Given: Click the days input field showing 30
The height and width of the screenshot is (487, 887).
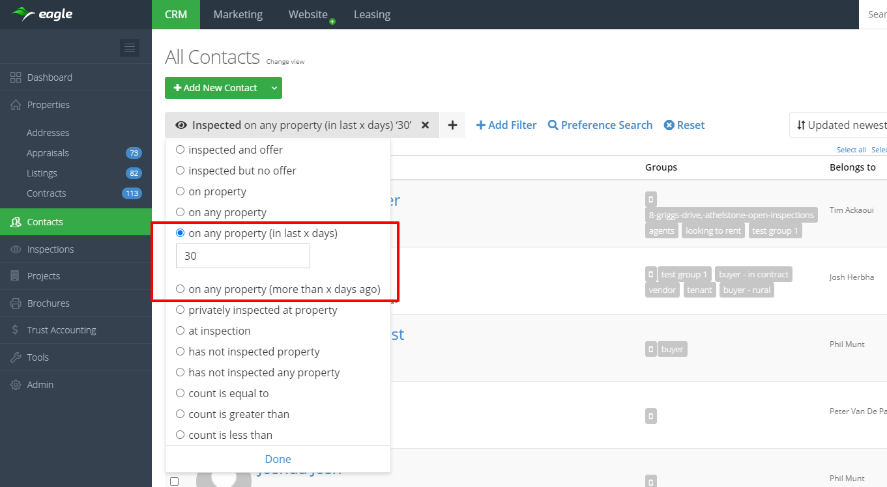Looking at the screenshot, I should (242, 257).
